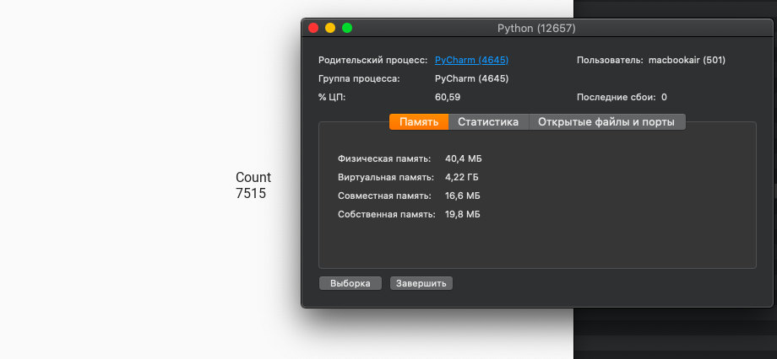The width and height of the screenshot is (777, 359).
Task: Click the Совместная память label
Action: point(384,196)
